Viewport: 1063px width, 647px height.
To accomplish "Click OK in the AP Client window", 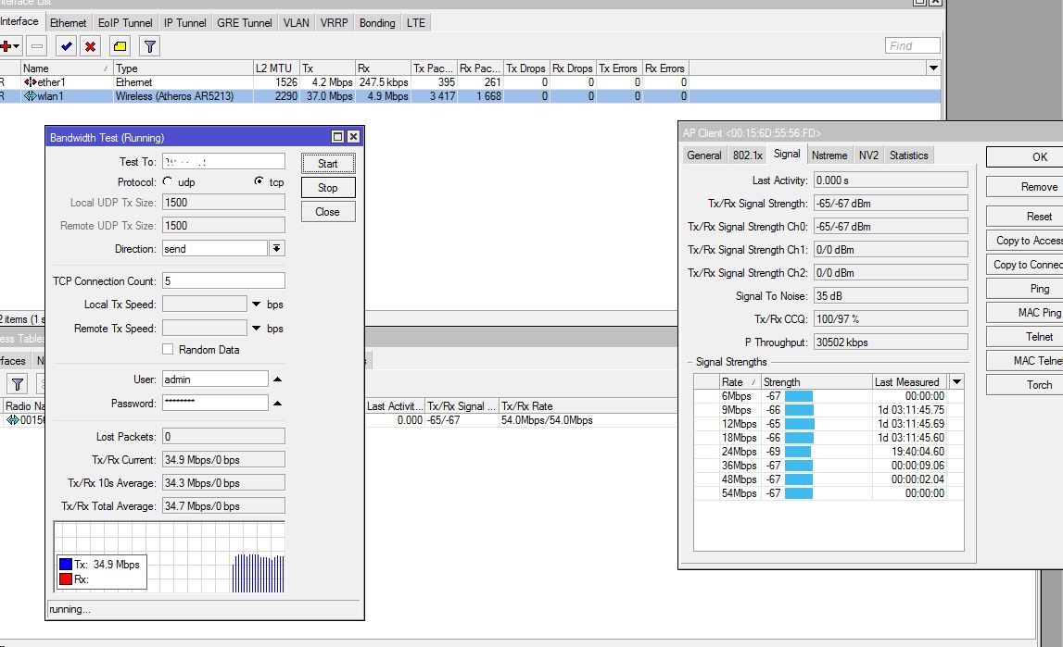I will [1026, 157].
